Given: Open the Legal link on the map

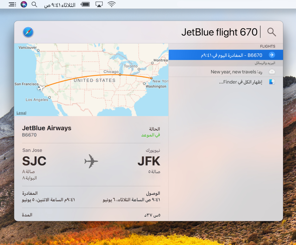Looking at the screenshot, I should [21, 113].
